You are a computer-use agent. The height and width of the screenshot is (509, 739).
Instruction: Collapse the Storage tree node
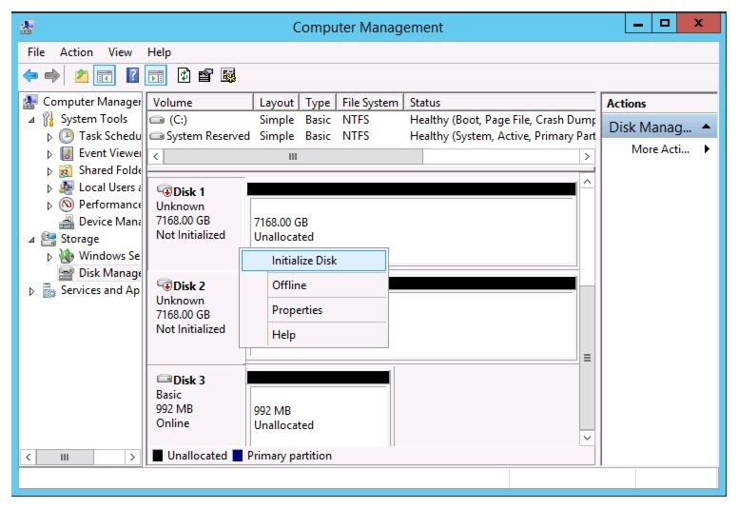[x=31, y=240]
